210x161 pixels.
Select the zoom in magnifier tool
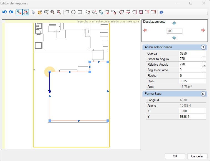(46, 12)
